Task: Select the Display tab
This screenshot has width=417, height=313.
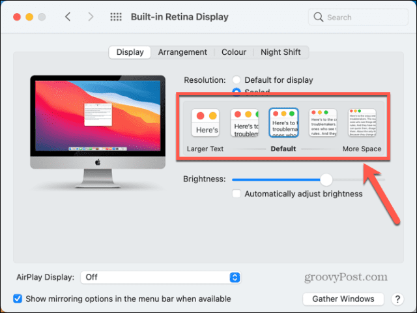Action: tap(130, 52)
